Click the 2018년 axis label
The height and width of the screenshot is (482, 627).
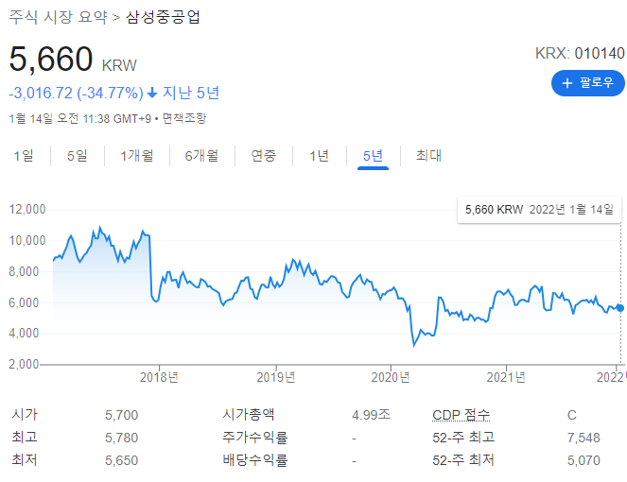[159, 377]
